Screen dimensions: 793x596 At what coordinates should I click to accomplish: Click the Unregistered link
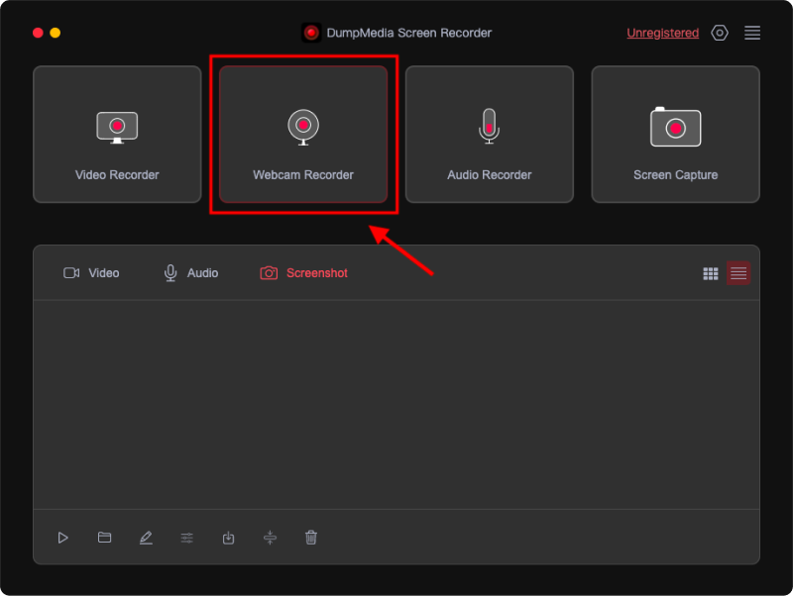click(662, 33)
